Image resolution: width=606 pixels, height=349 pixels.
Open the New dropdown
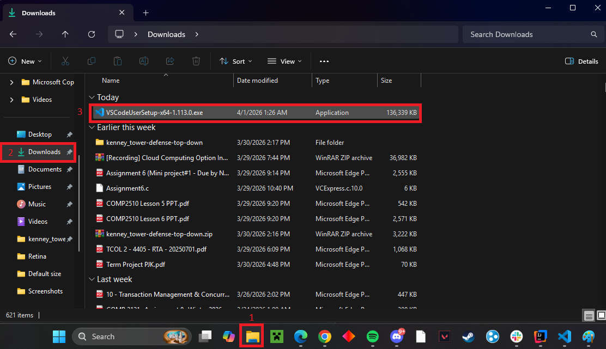[25, 61]
